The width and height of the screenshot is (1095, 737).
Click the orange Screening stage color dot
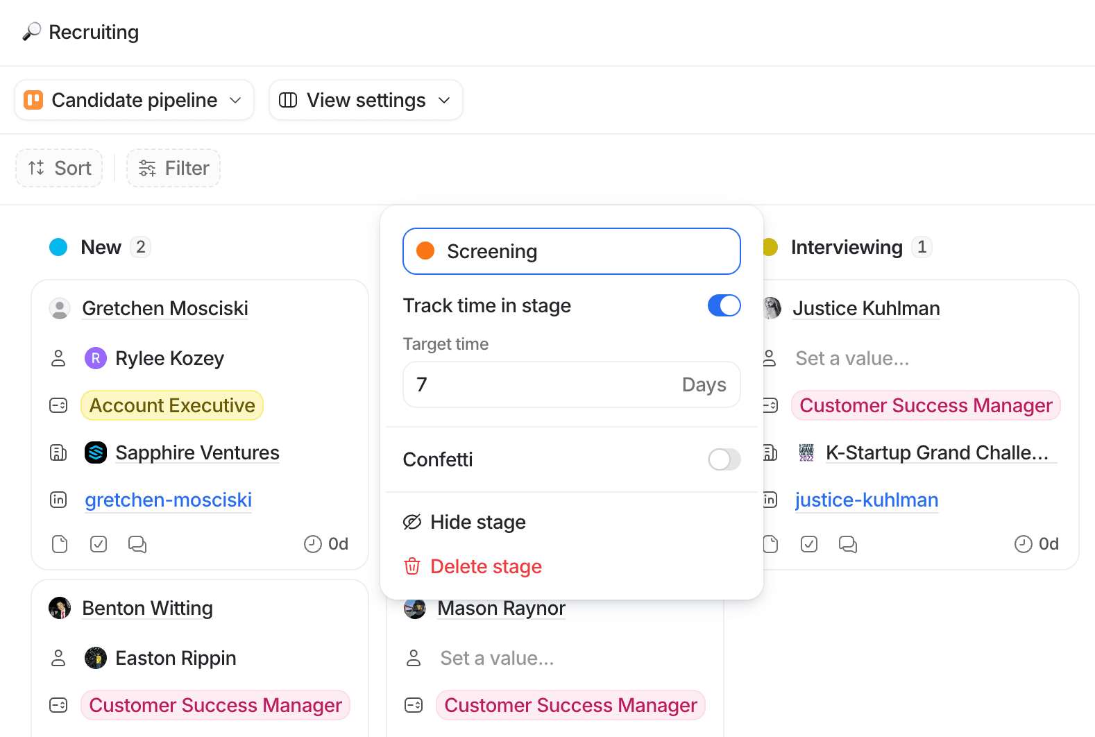pyautogui.click(x=425, y=251)
